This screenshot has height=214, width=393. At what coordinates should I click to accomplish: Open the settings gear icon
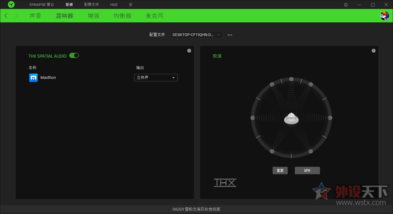point(346,5)
